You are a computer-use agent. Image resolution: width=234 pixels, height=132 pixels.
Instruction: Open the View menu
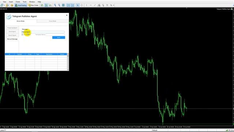(5, 2)
